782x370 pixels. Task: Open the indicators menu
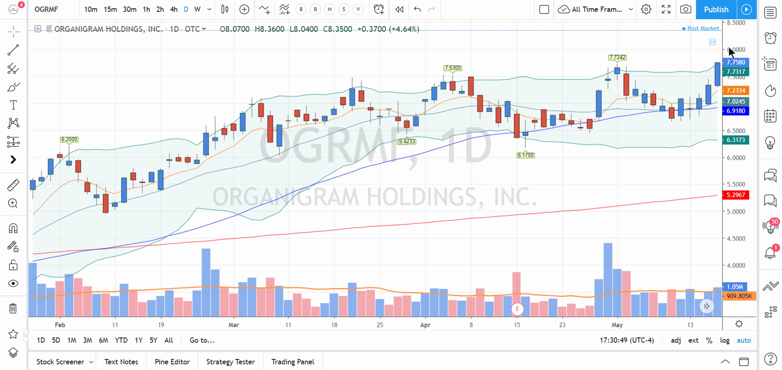point(264,9)
